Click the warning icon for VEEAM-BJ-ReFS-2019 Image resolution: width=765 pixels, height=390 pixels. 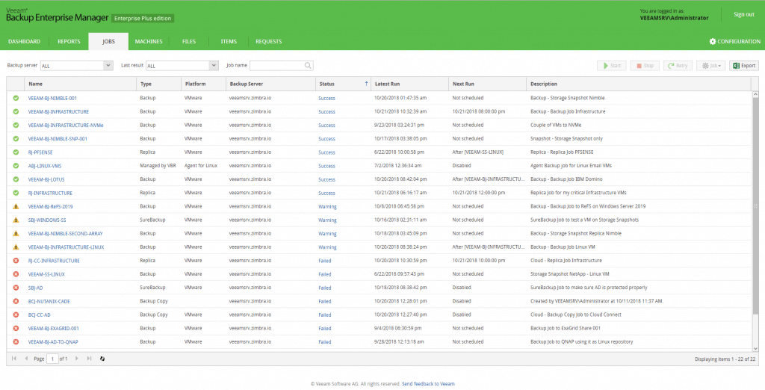16,206
